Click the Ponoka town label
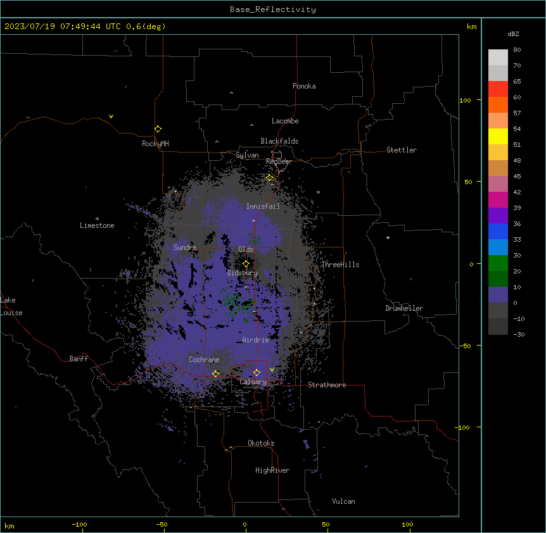 304,86
